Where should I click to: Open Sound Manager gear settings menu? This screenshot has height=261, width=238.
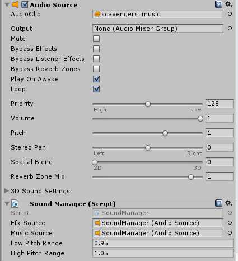pyautogui.click(x=228, y=203)
